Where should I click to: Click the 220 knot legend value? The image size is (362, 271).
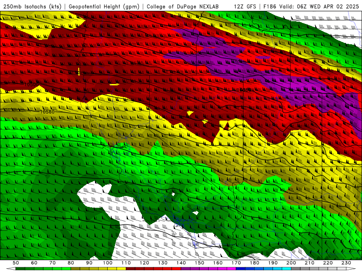pyautogui.click(x=328, y=263)
